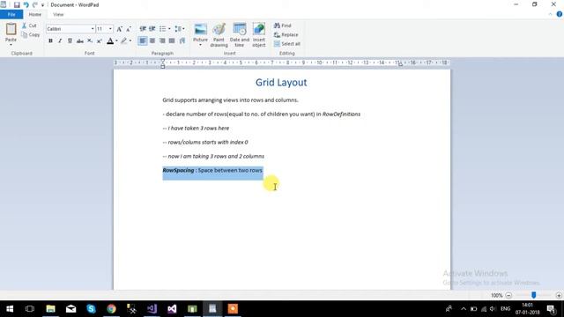Open Skype from the taskbar
564x317 pixels.
point(91,309)
